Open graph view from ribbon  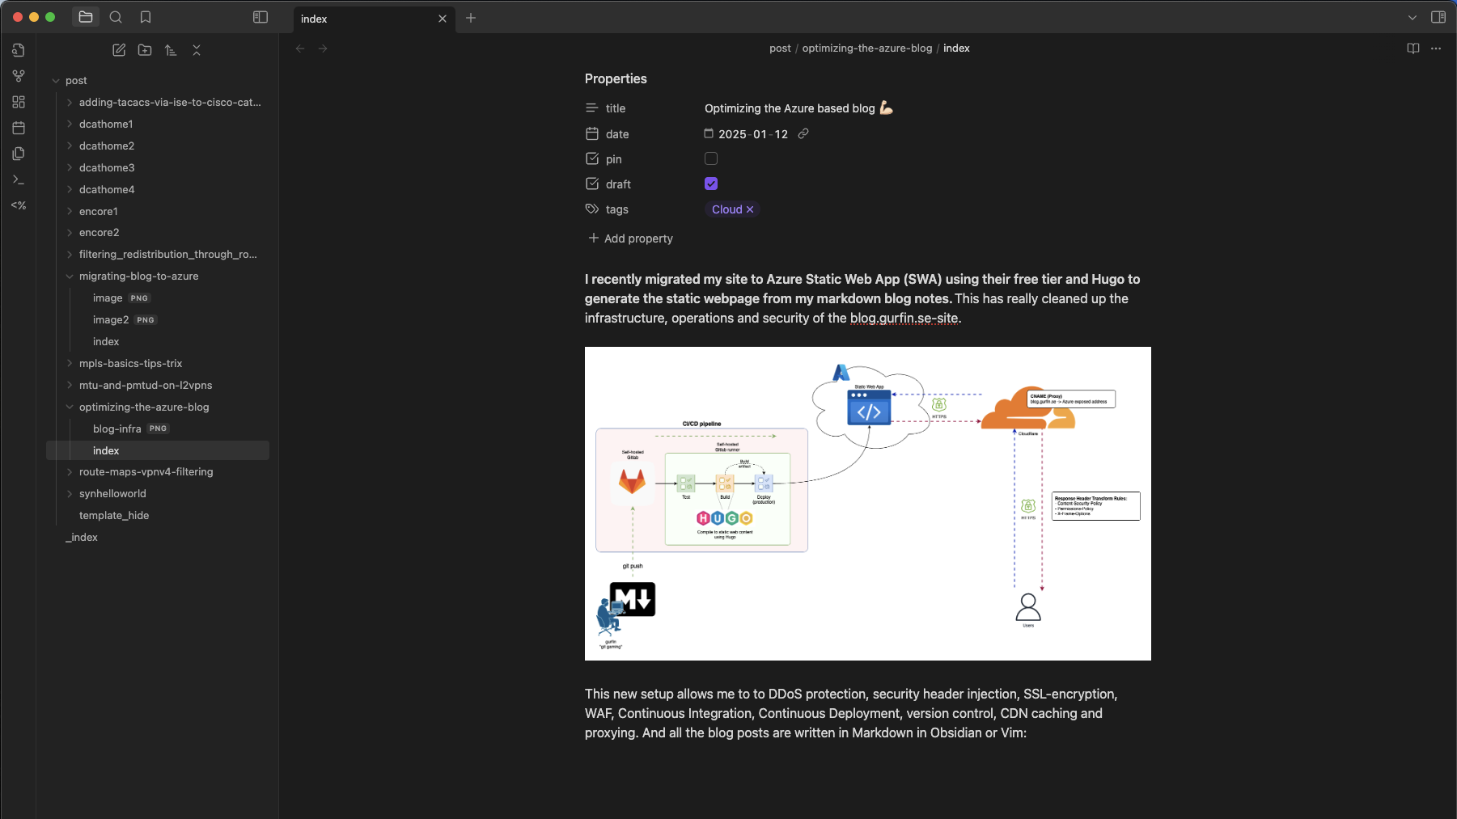[x=19, y=76]
